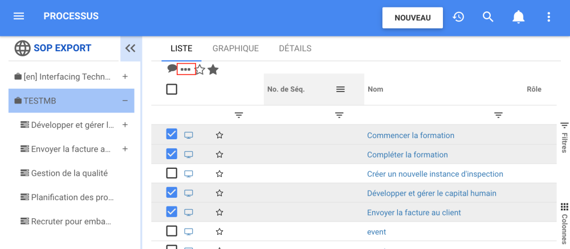570x249 pixels.
Task: Click the highlighted three-dot more actions icon
Action: (x=186, y=69)
